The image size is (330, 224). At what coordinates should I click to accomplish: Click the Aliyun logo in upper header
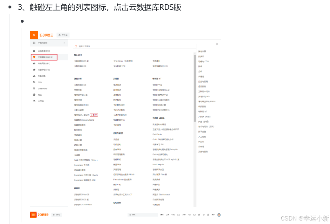point(46,35)
